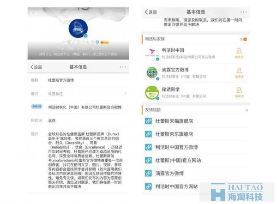Open 滴露官方微博 Dettol avatar
The height and width of the screenshot is (204, 277).
[152, 73]
